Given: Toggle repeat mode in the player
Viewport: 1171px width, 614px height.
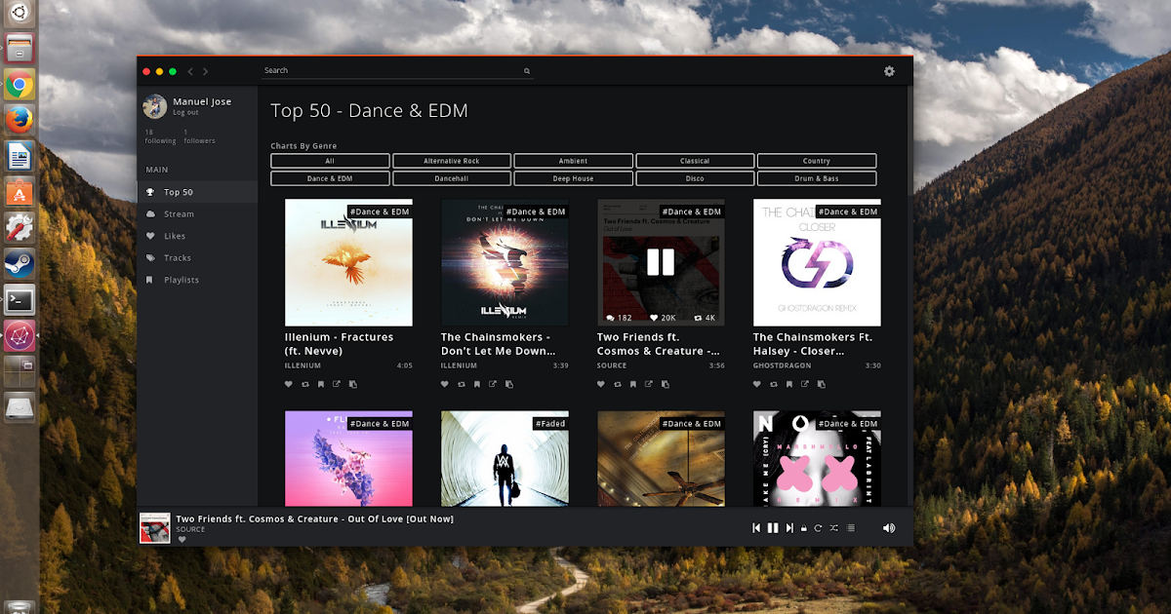Looking at the screenshot, I should 820,527.
